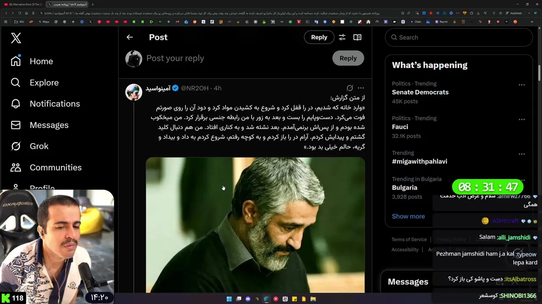Open reader view book icon
The height and width of the screenshot is (304, 542).
[x=357, y=37]
